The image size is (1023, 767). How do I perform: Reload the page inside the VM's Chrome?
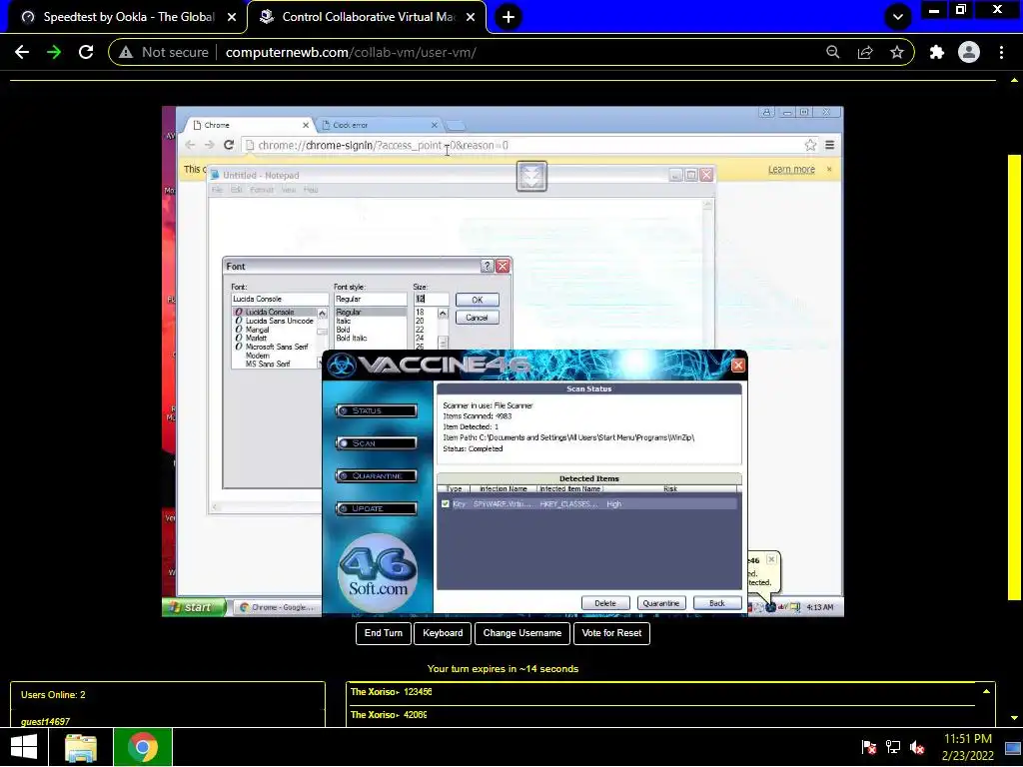coord(229,145)
